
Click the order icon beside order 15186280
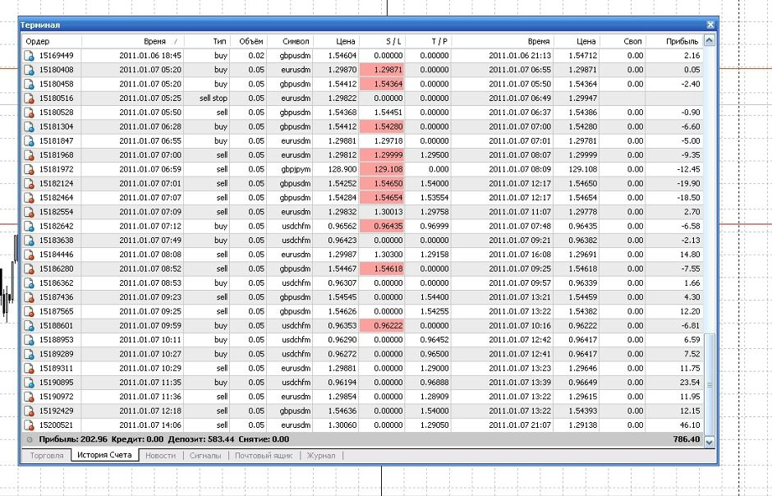click(x=30, y=269)
